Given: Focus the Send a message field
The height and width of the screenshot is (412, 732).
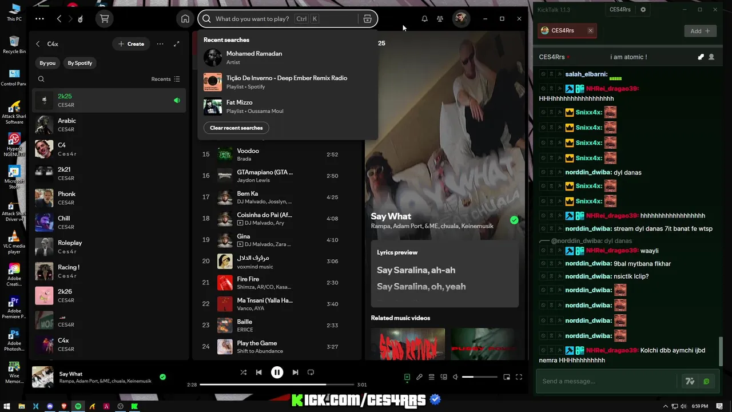Looking at the screenshot, I should [607, 382].
